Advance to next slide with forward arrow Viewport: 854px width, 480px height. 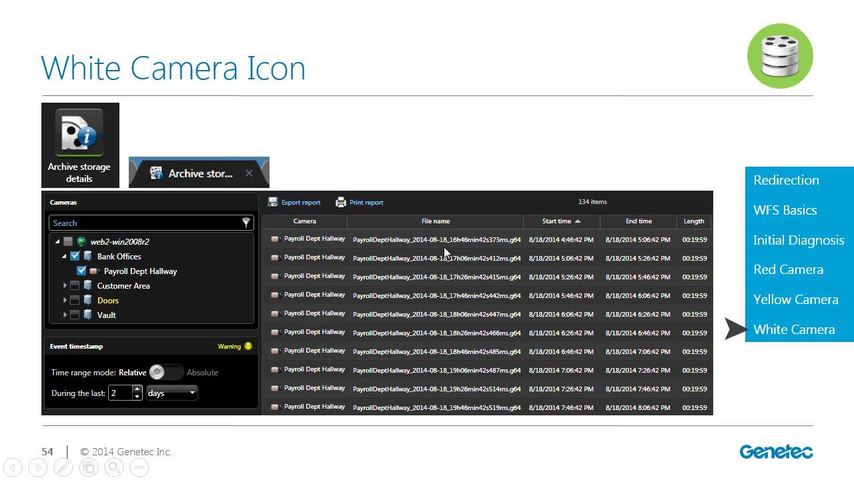pos(38,468)
